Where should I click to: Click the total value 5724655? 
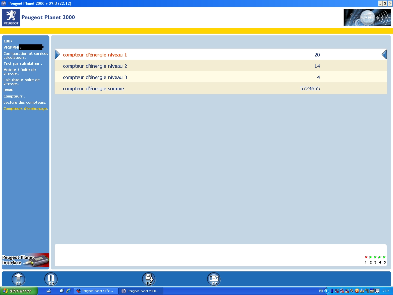click(310, 88)
